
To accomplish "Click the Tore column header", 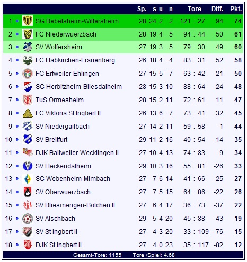I will 195,9.
